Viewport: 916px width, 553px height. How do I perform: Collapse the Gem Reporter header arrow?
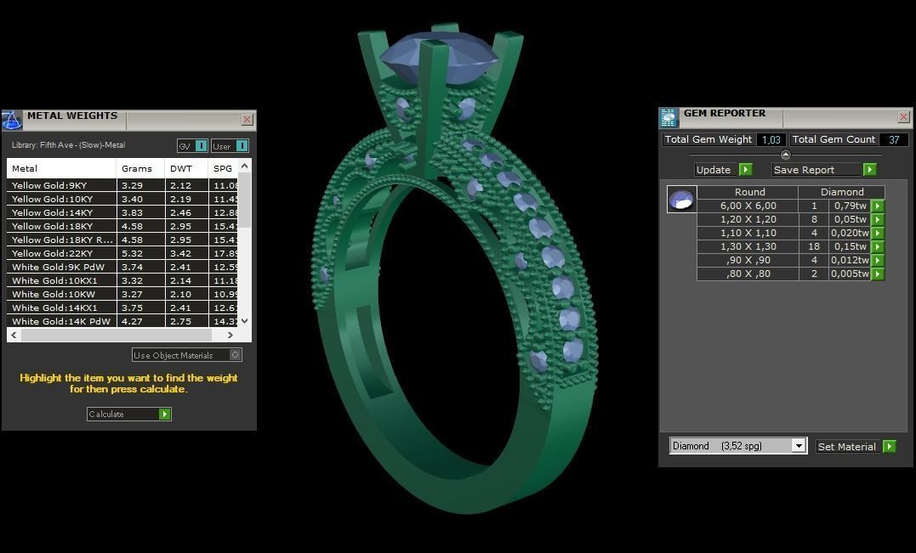tap(786, 155)
